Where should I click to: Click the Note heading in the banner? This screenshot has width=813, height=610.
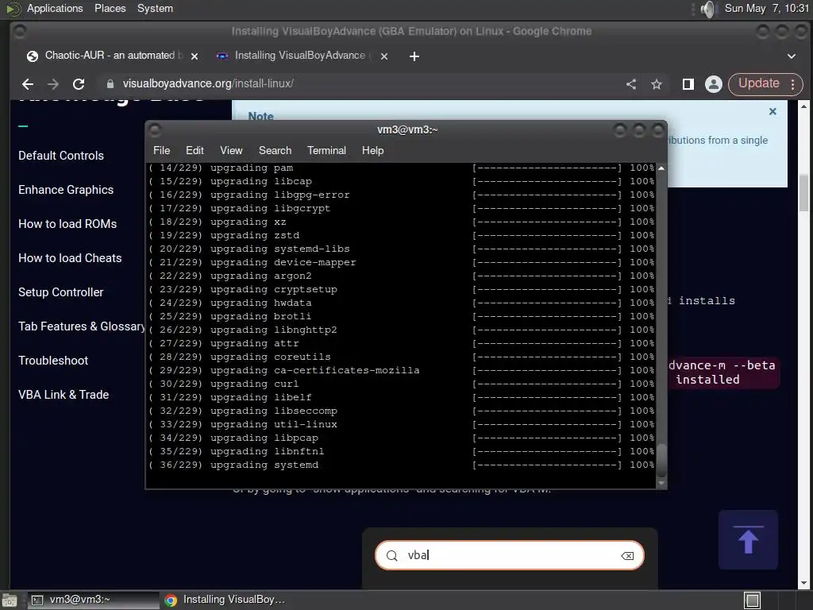260,117
